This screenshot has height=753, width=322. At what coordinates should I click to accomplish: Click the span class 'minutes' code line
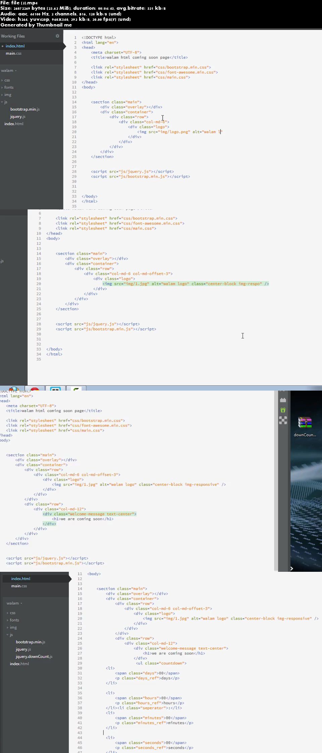click(x=151, y=718)
